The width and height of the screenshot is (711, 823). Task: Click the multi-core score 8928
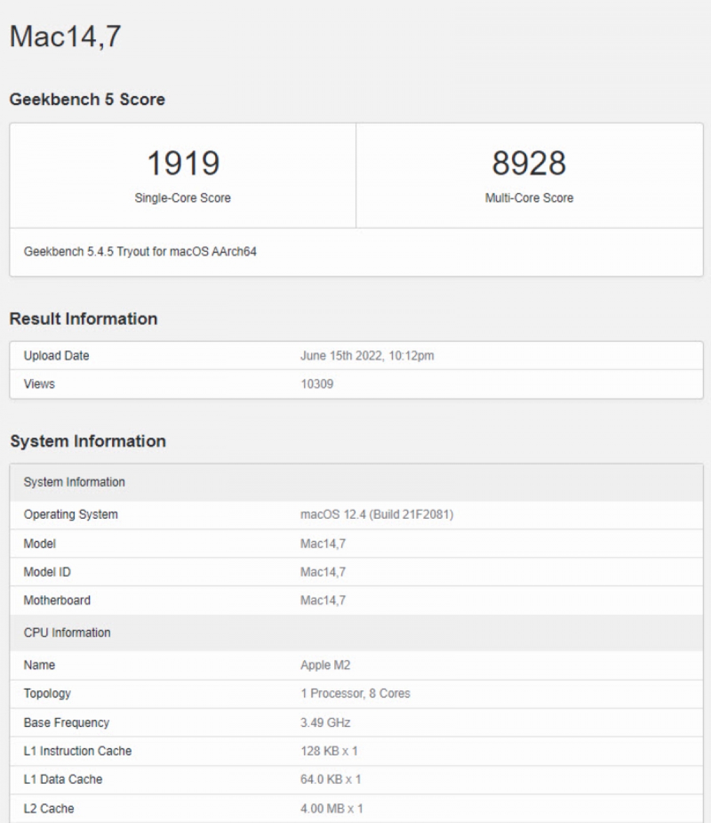(529, 163)
